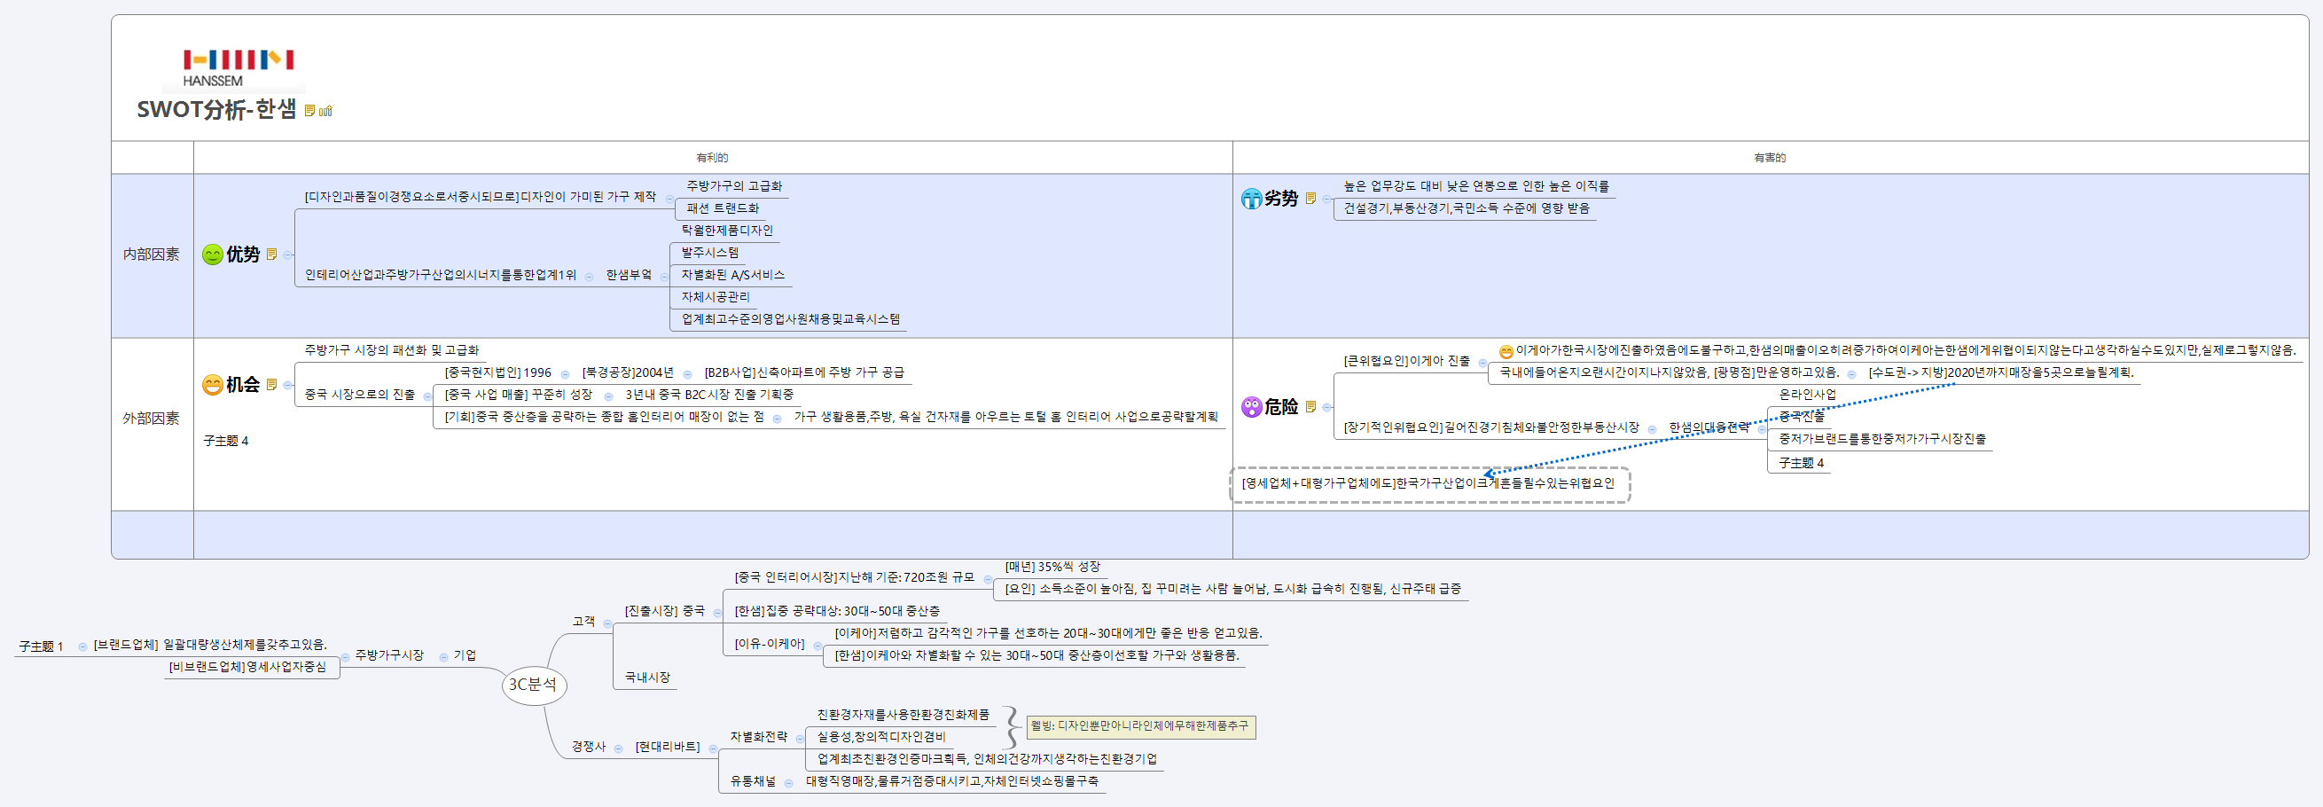
Task: Open the note icon next to 危险
Action: tap(1310, 407)
